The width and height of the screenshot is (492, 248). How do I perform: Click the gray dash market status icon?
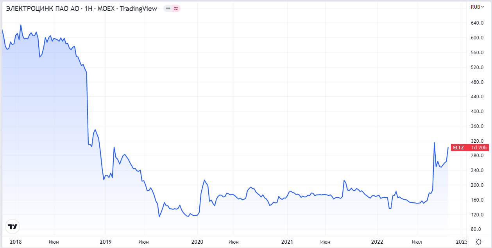click(x=168, y=8)
